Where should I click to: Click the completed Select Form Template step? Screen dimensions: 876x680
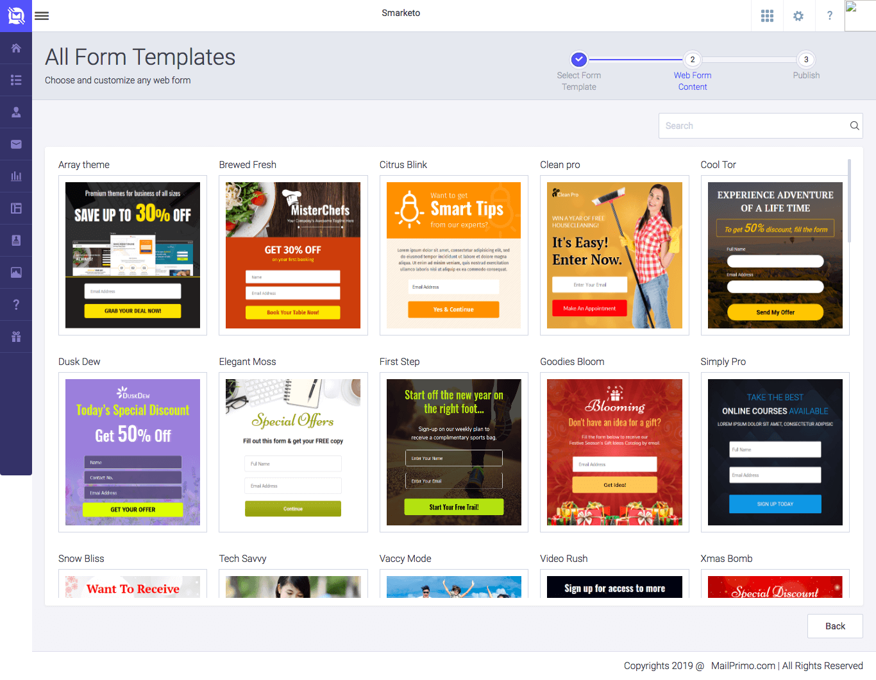578,60
